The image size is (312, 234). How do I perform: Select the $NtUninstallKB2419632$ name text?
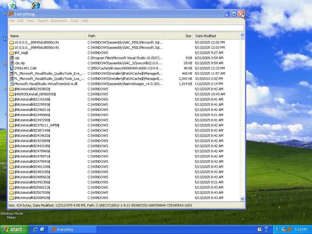point(32,136)
